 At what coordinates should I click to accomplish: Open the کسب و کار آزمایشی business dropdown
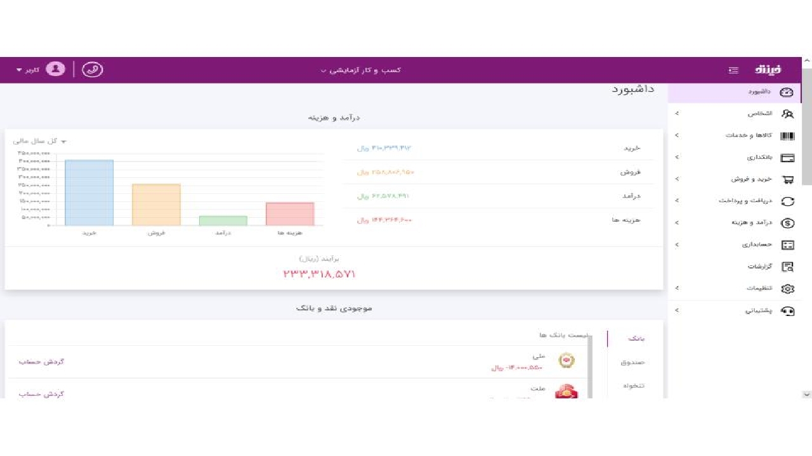pos(360,70)
